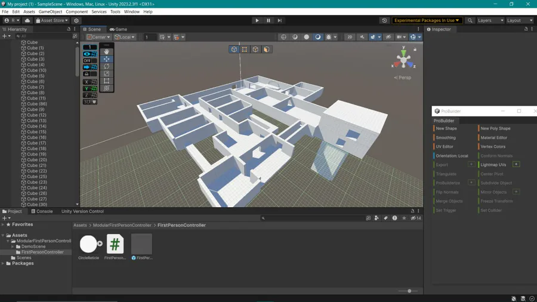Open the undo history clock icon
The image size is (537, 302).
[x=384, y=20]
